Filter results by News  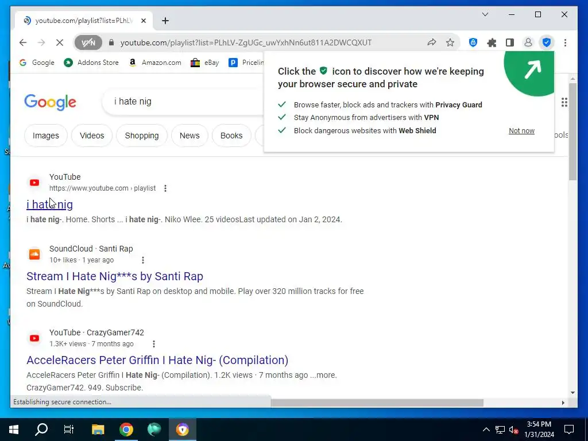189,136
